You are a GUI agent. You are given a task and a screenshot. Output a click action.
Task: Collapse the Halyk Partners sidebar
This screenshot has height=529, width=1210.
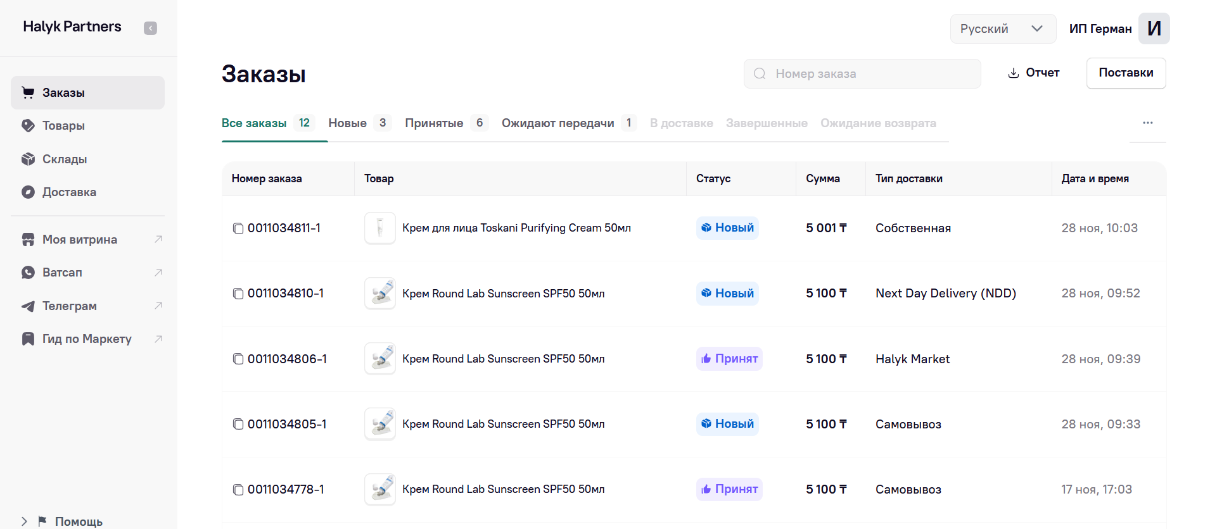point(150,28)
